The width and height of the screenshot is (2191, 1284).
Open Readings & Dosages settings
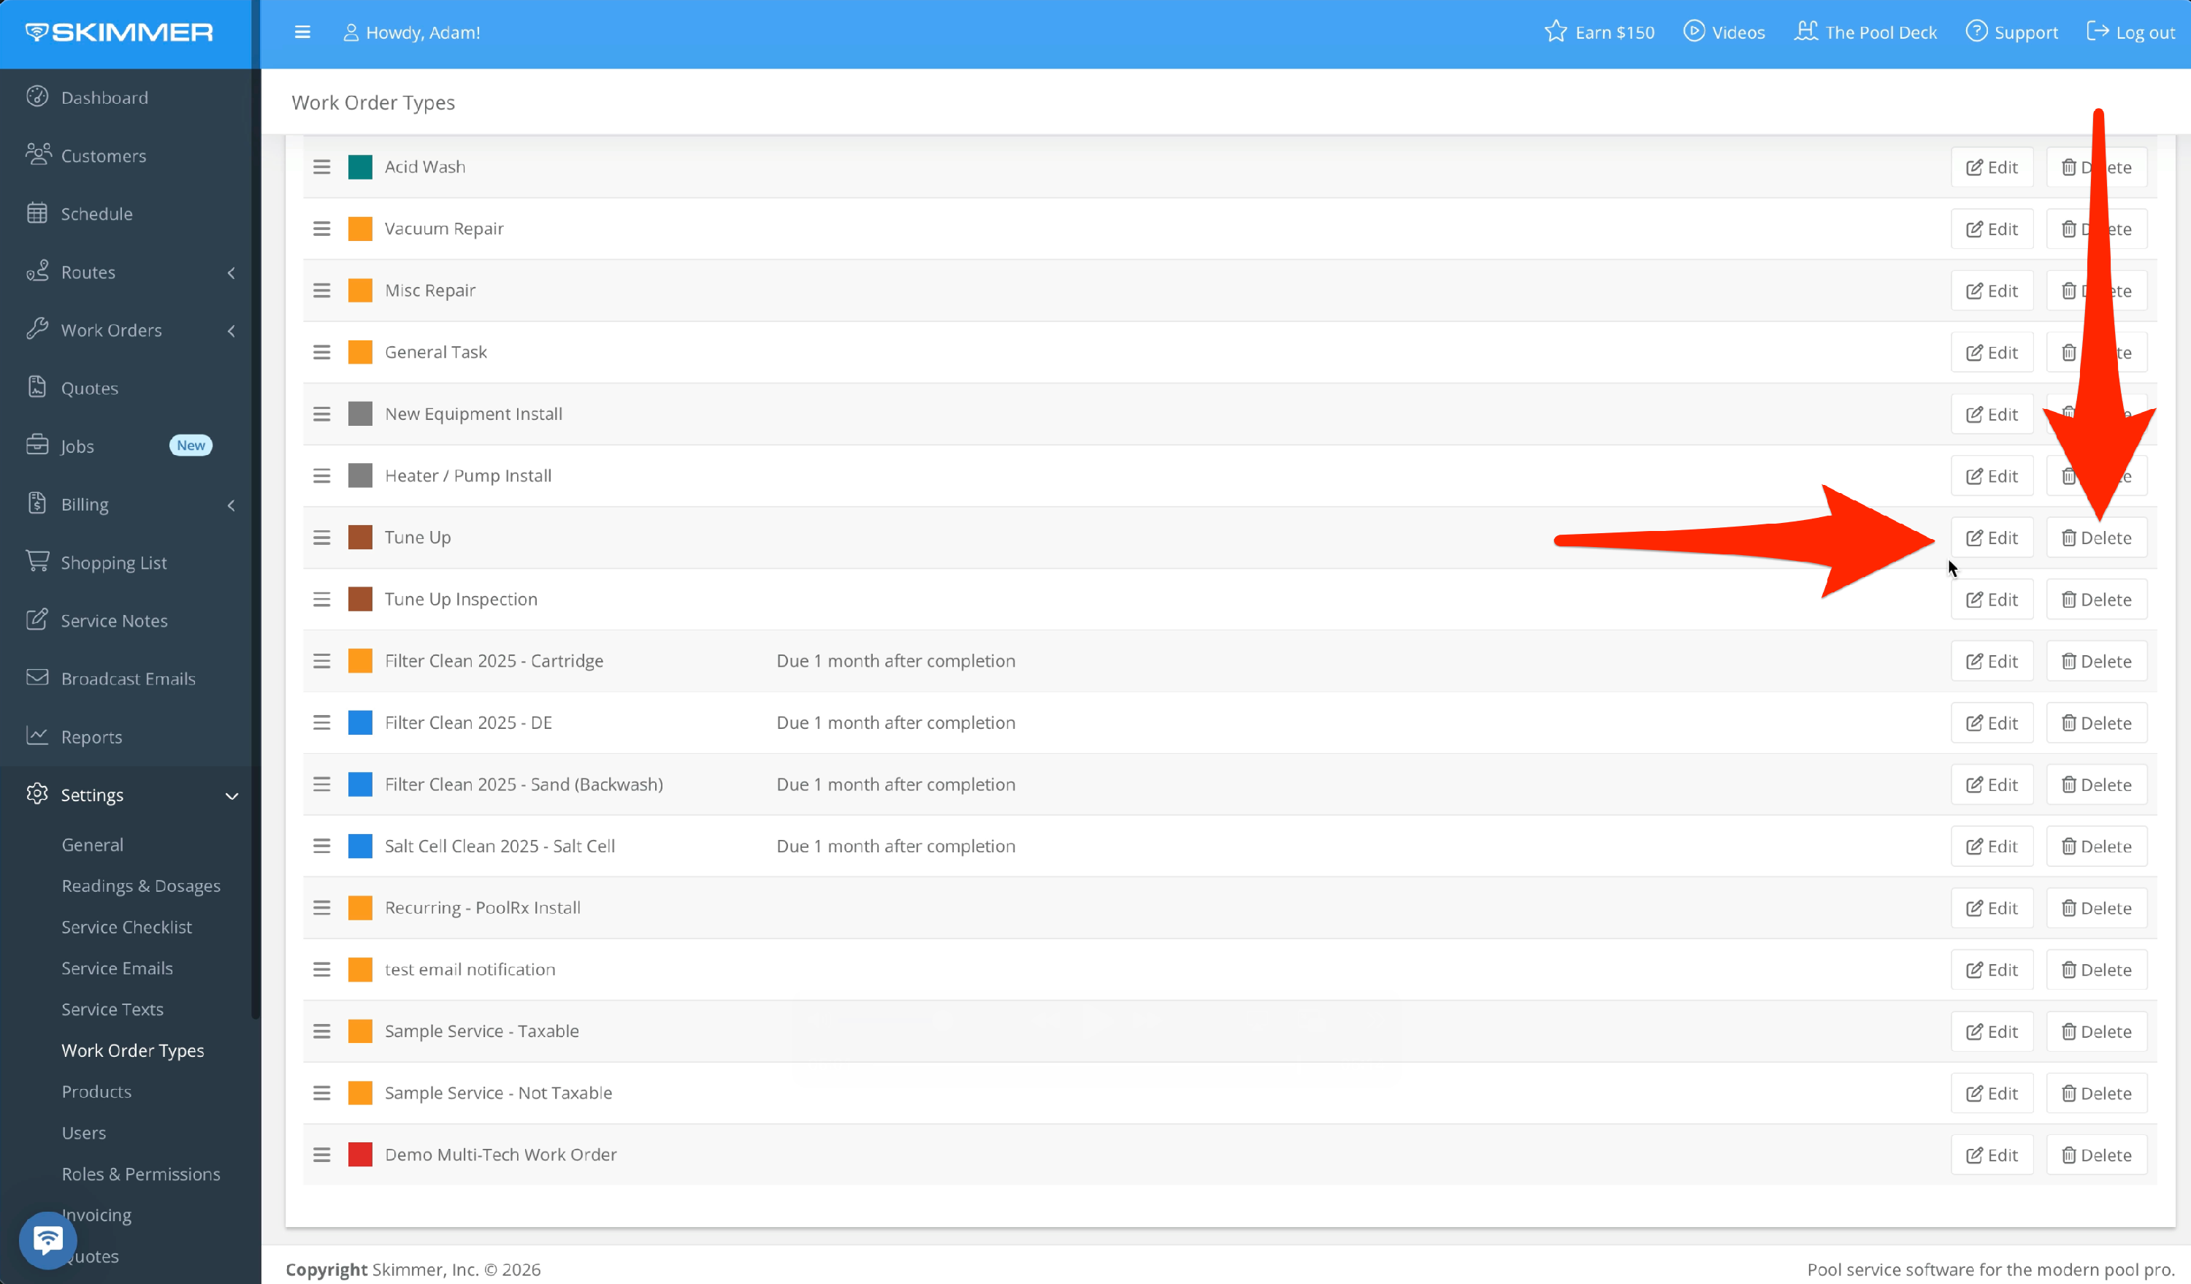point(141,886)
